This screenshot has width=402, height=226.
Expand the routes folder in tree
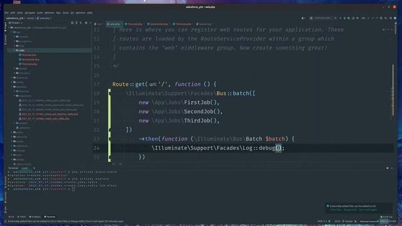click(x=12, y=141)
